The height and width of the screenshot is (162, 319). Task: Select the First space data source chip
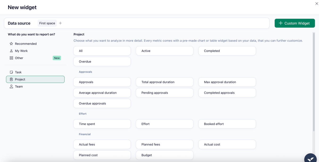47,23
